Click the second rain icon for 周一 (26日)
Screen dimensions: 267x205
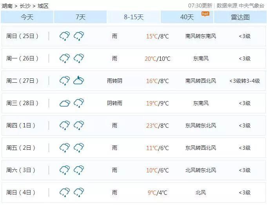click(79, 59)
